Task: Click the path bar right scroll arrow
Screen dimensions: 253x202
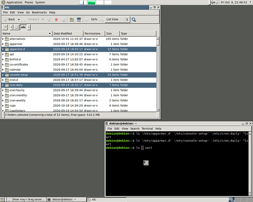Action: click(x=29, y=27)
